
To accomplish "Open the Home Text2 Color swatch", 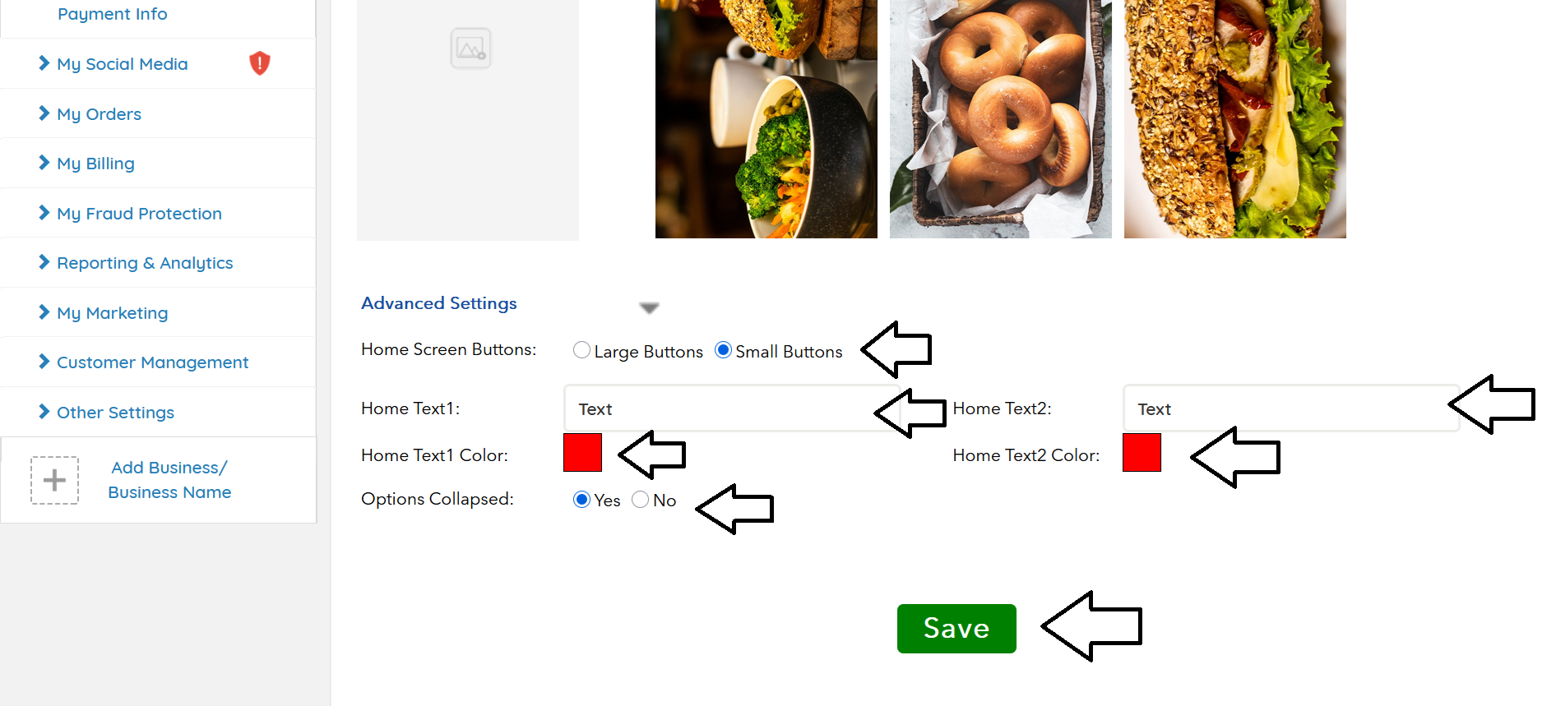I will tap(1141, 453).
